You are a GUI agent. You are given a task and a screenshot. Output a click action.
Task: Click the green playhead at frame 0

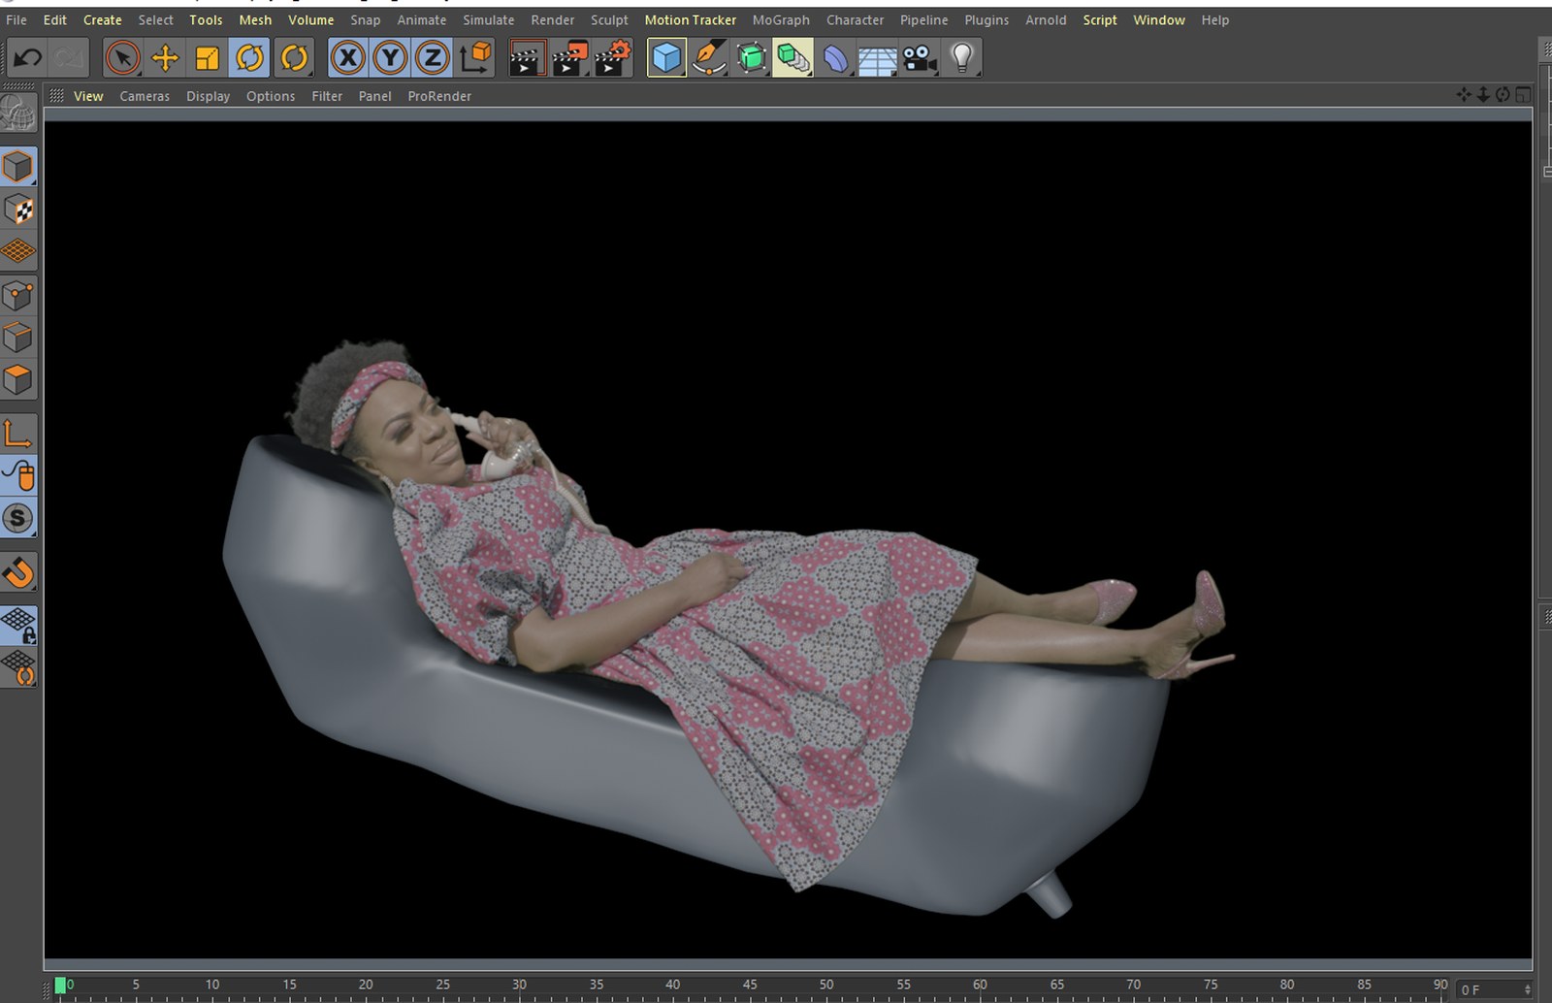[60, 986]
